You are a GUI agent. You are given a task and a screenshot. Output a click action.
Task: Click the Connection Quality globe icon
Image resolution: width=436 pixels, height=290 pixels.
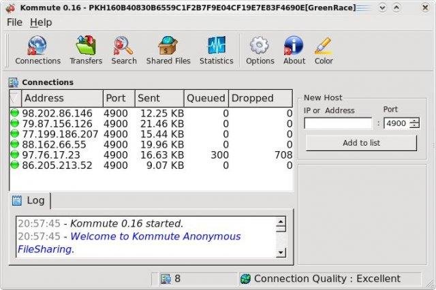coord(245,278)
